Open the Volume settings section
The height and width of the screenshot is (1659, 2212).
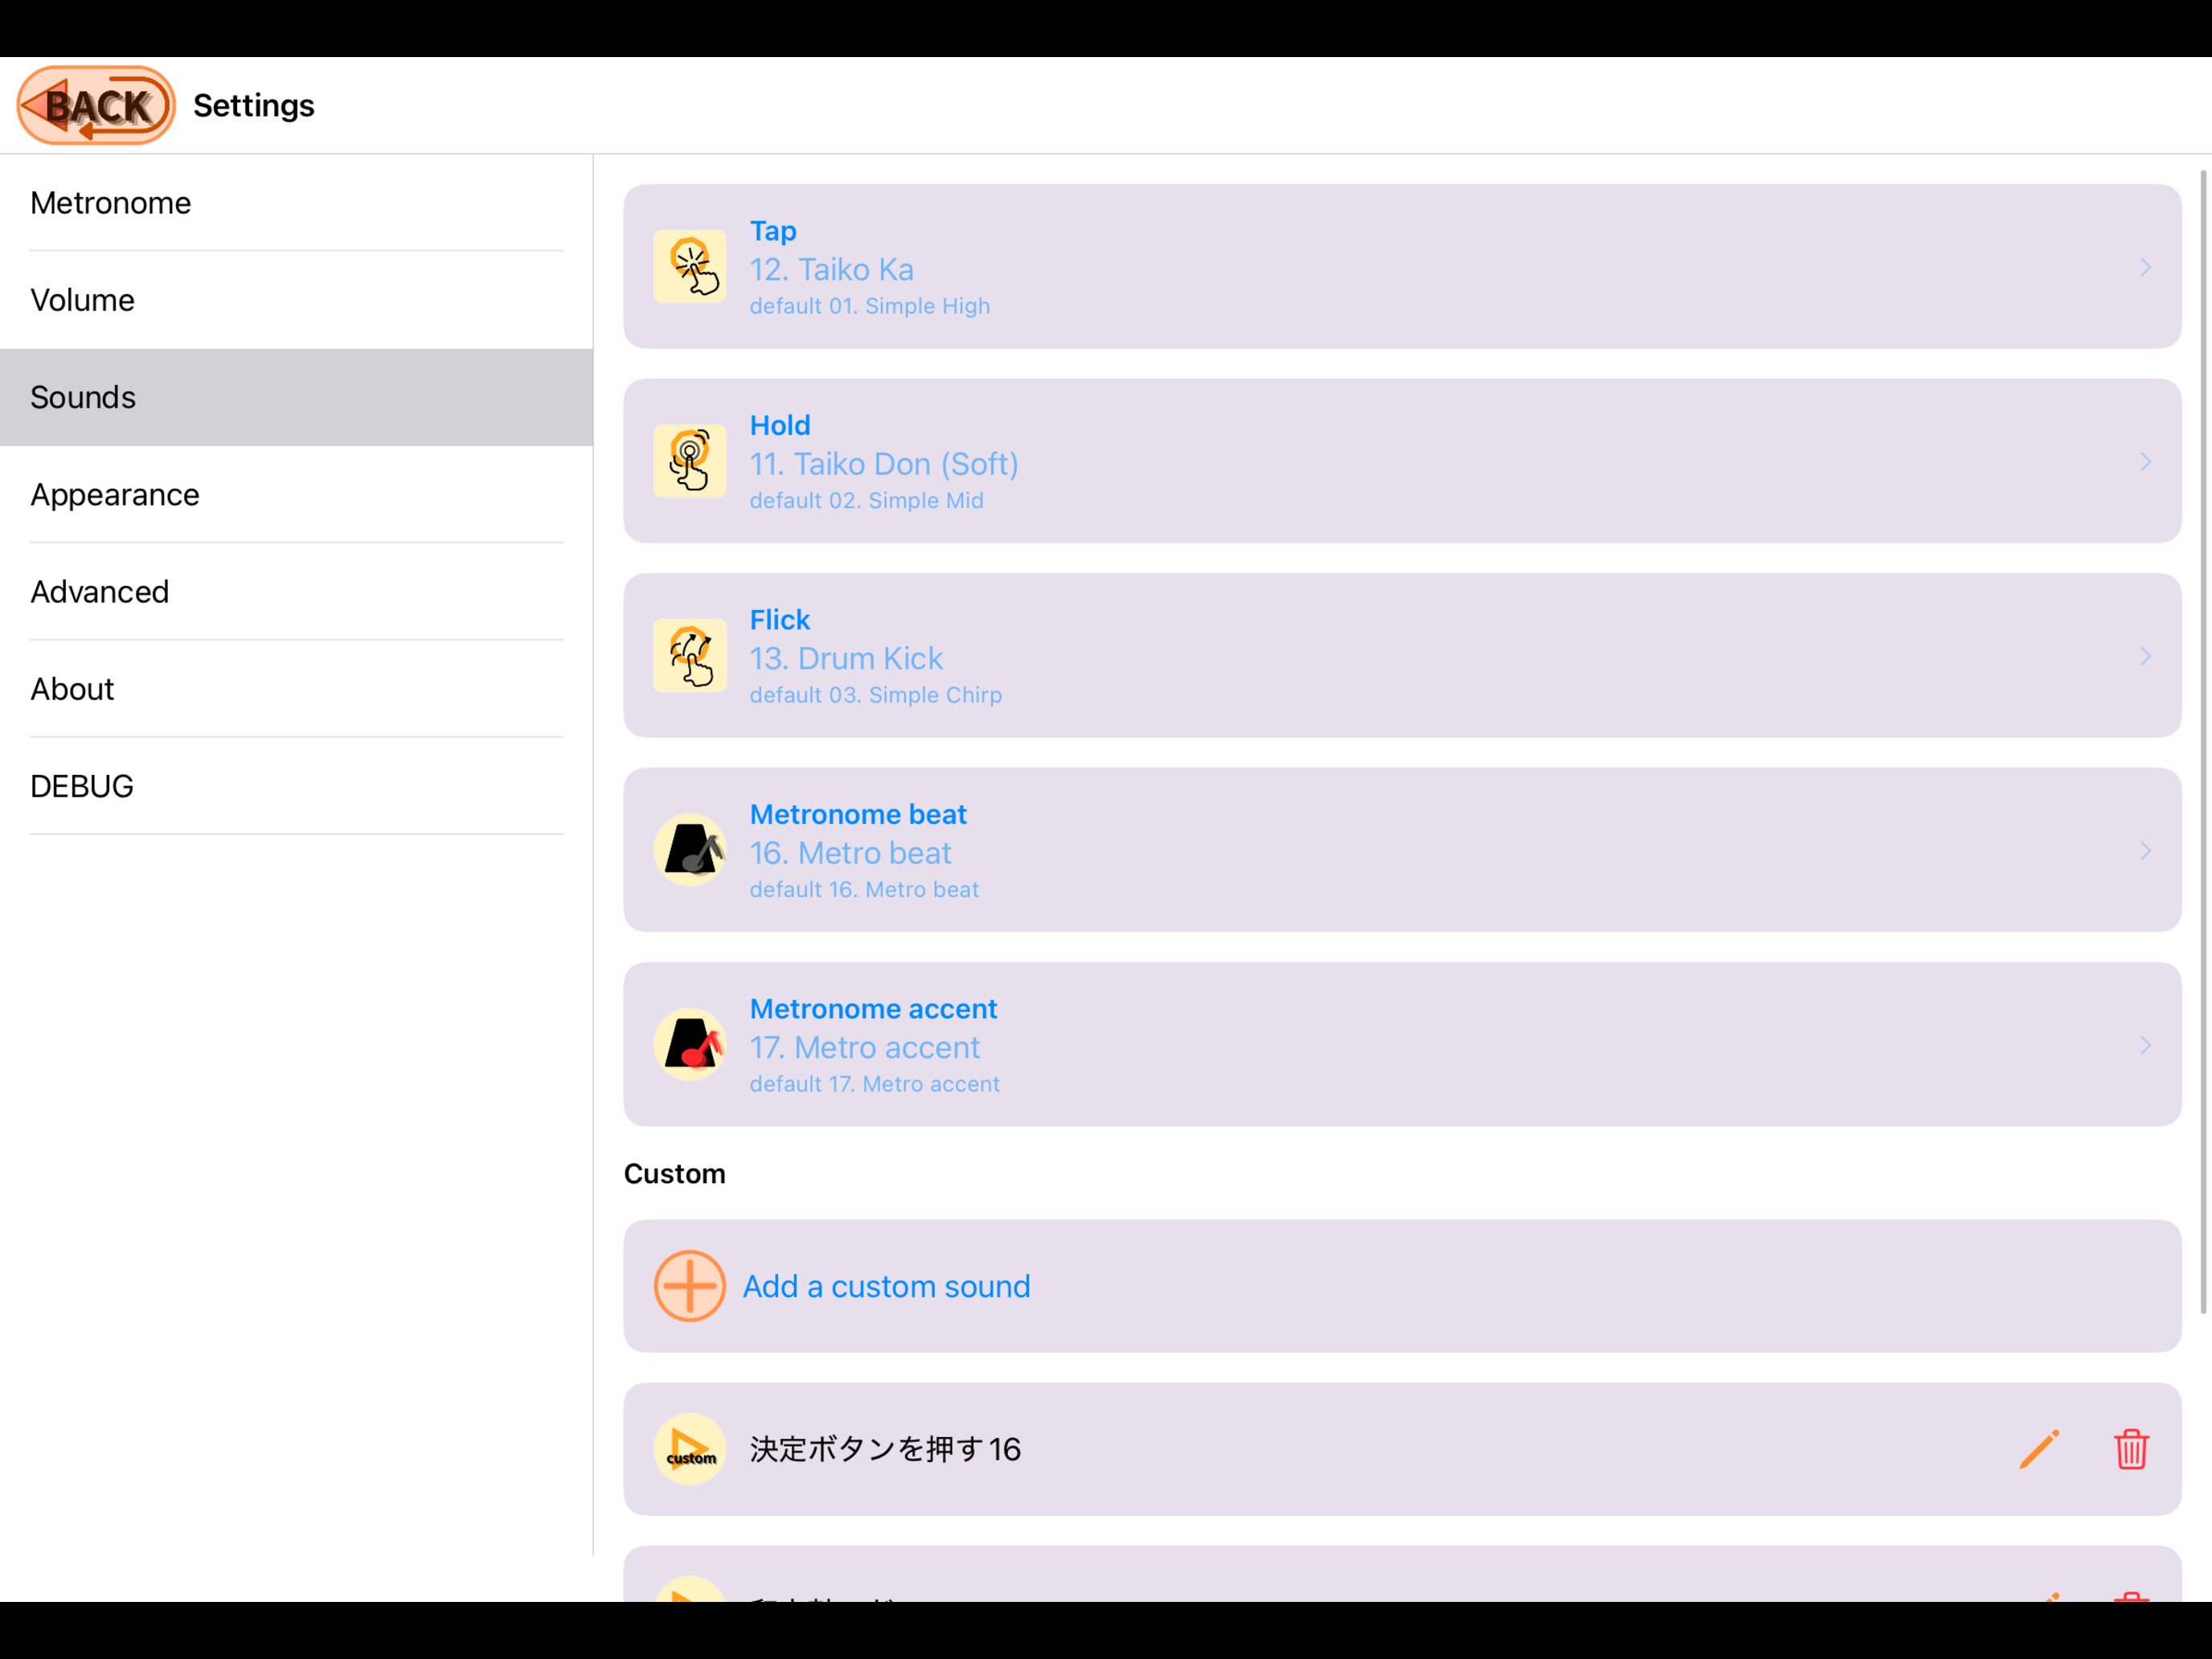296,300
